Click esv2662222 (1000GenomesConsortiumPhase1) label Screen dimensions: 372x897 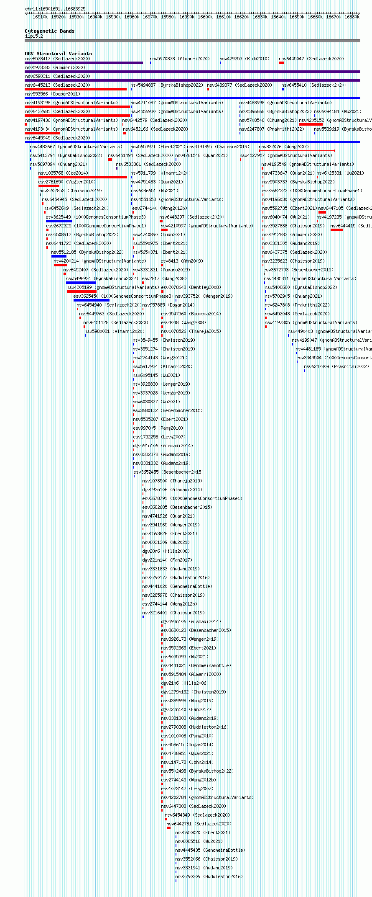[x=312, y=191]
